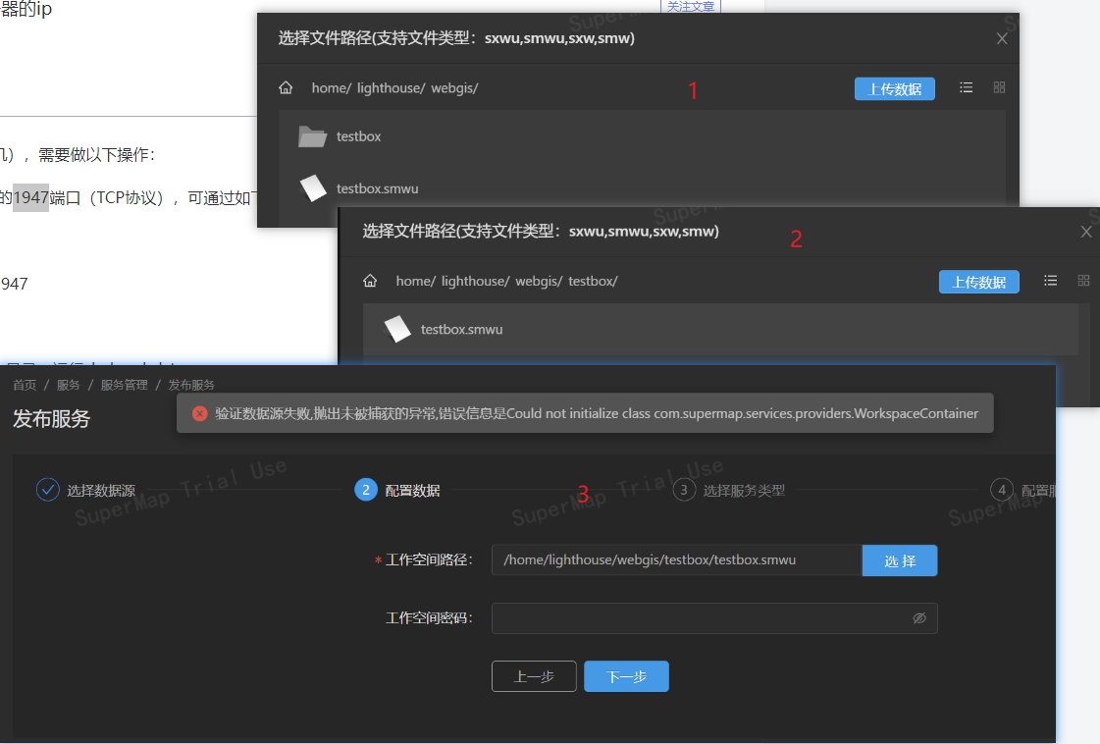The width and height of the screenshot is (1100, 744).
Task: Click the step 3 circle for 选择服务类型
Action: pyautogui.click(x=684, y=490)
